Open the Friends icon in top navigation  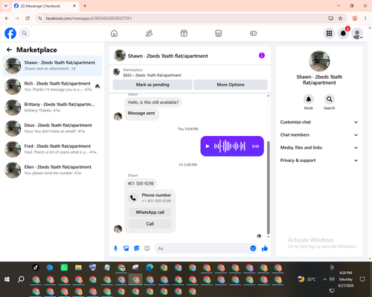pyautogui.click(x=149, y=33)
